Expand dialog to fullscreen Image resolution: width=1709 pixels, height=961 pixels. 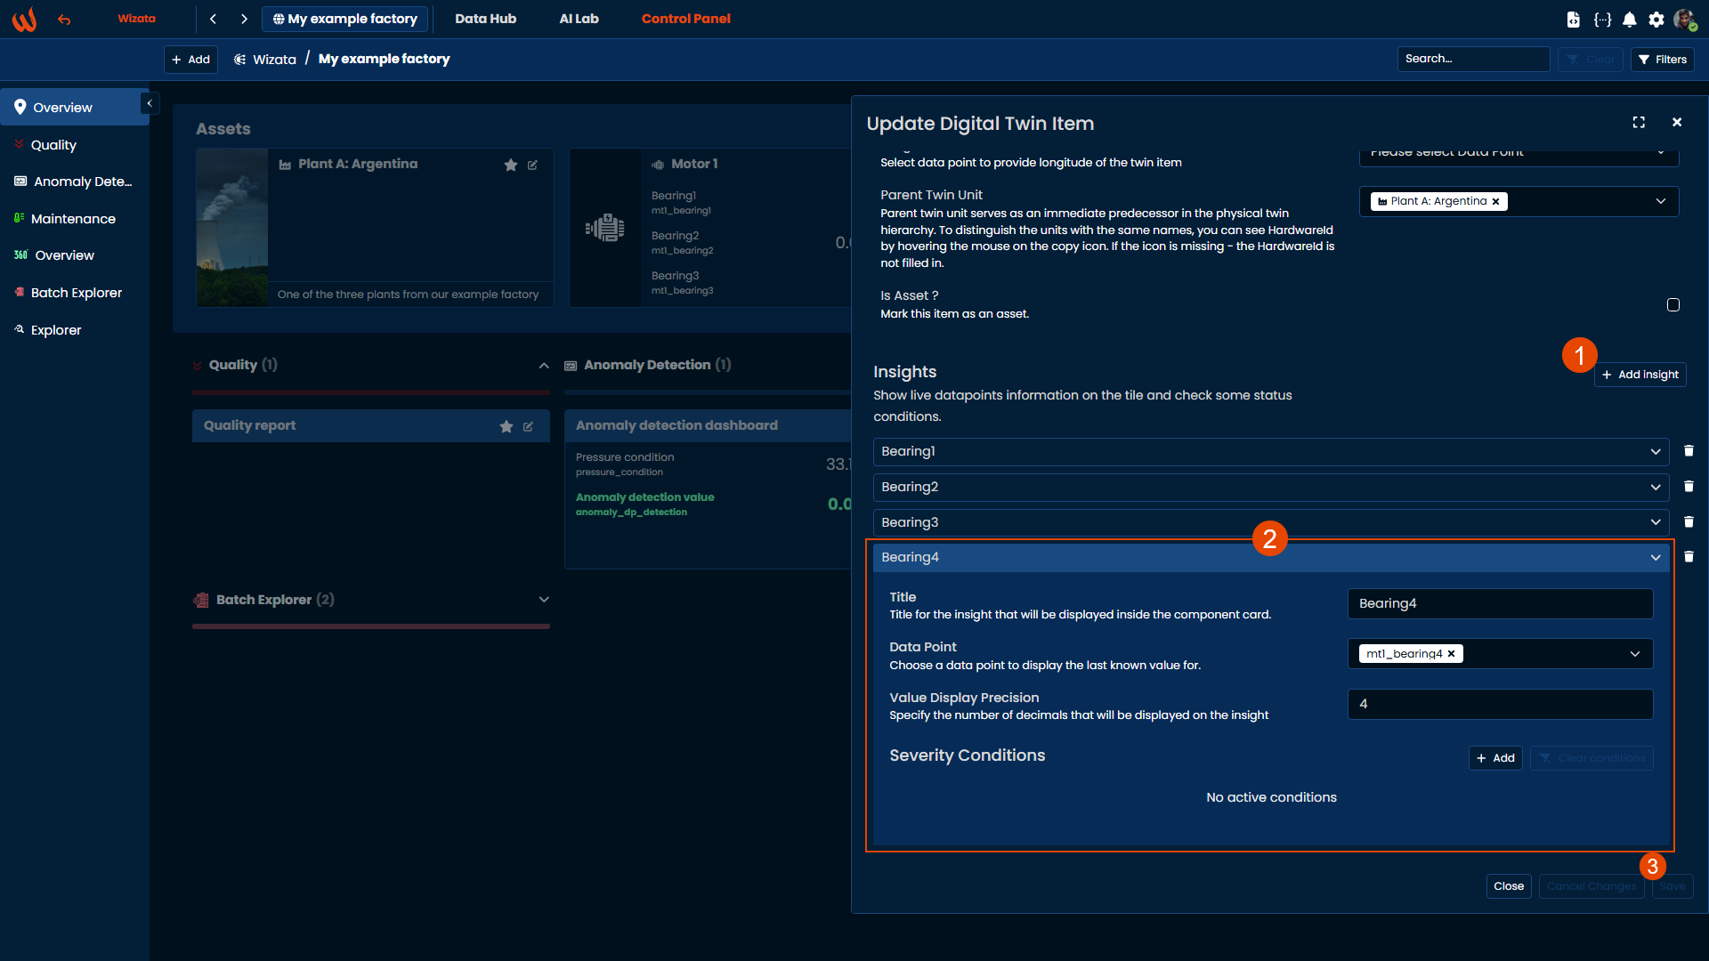pyautogui.click(x=1639, y=123)
